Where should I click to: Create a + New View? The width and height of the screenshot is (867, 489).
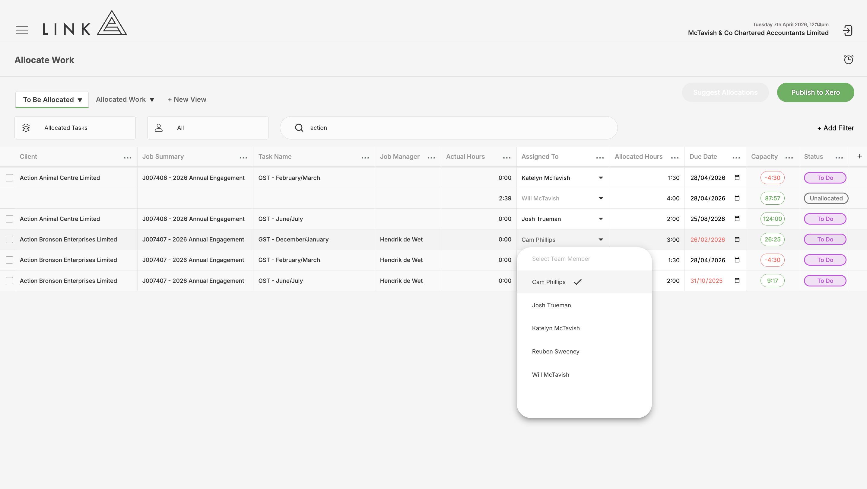pos(187,99)
